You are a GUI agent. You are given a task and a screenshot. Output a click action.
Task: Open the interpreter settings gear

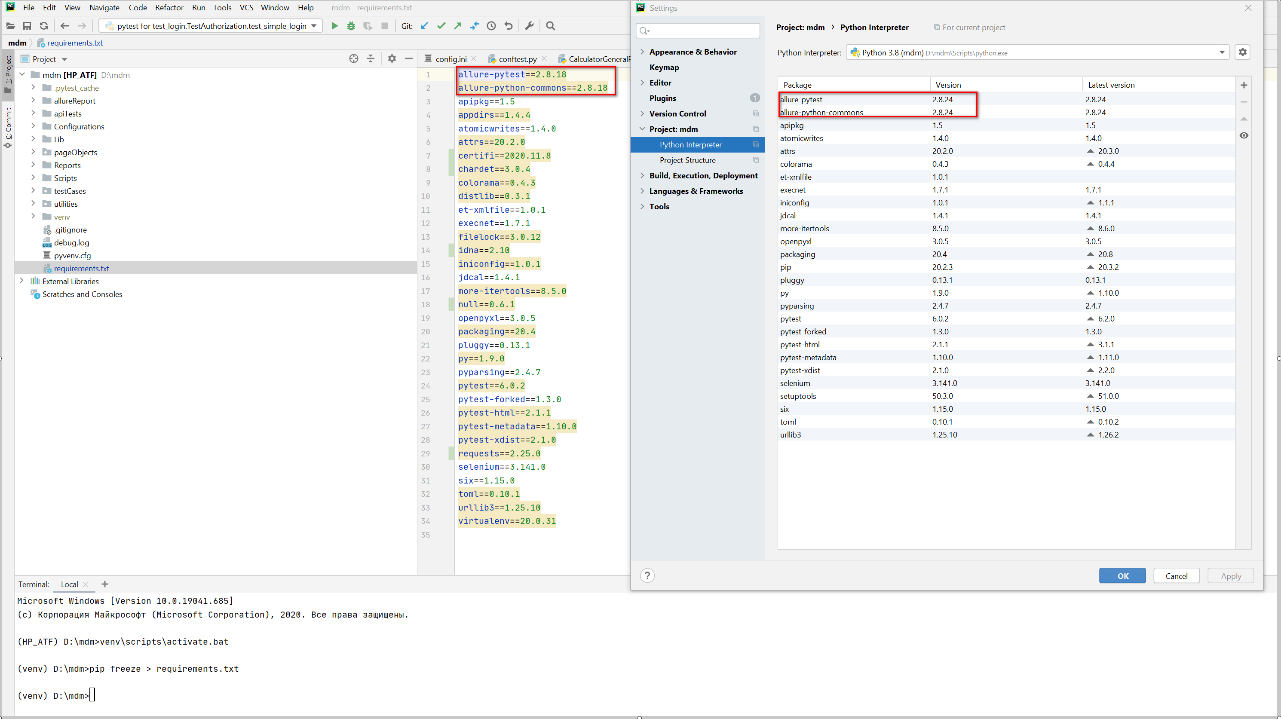(1243, 52)
